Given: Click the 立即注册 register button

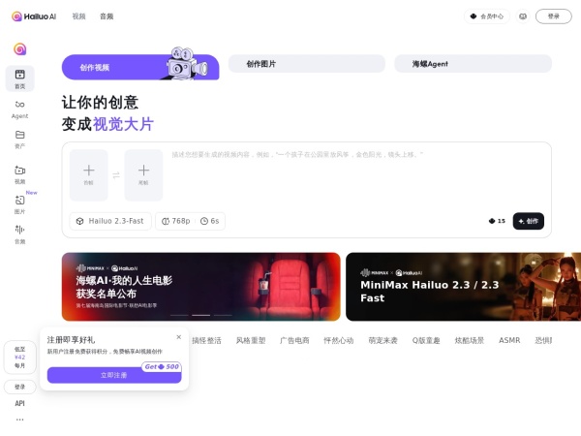Looking at the screenshot, I should (113, 375).
